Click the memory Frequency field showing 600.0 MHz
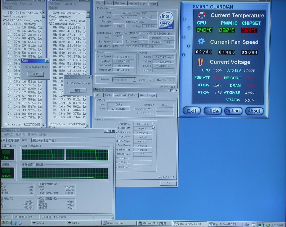 coord(143,124)
